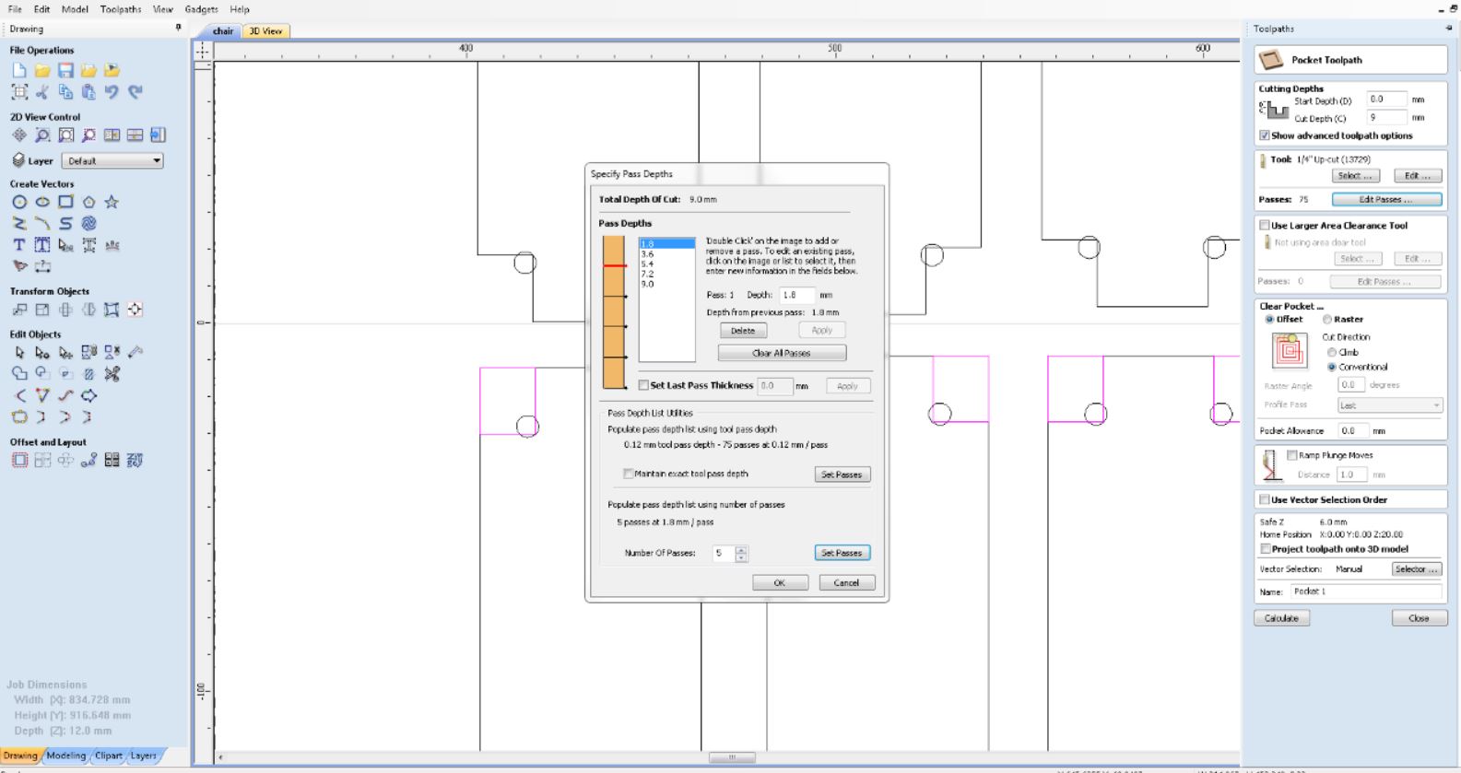Open the Toolpaths menu
Screen dimensions: 1461x773
click(121, 9)
